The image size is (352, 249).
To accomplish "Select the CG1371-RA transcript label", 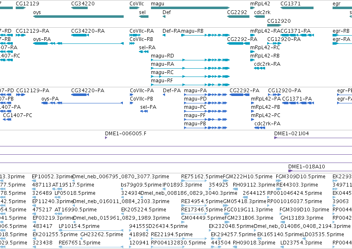I will click(296, 31).
